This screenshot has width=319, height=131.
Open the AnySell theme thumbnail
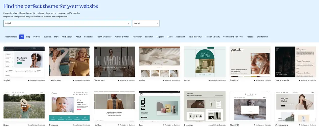coord(24,62)
